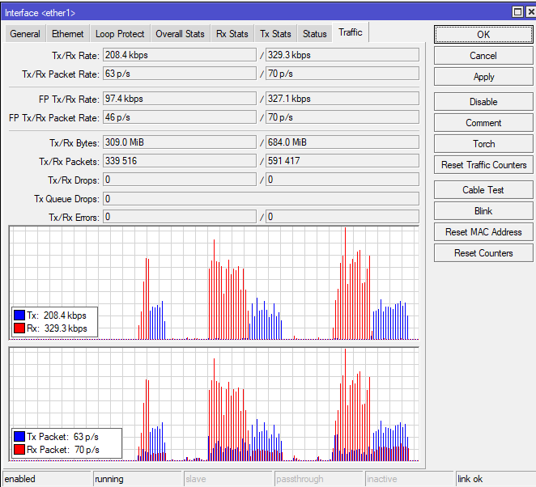
Task: Click the Interface <ether1> title bar text
Action: (x=40, y=13)
